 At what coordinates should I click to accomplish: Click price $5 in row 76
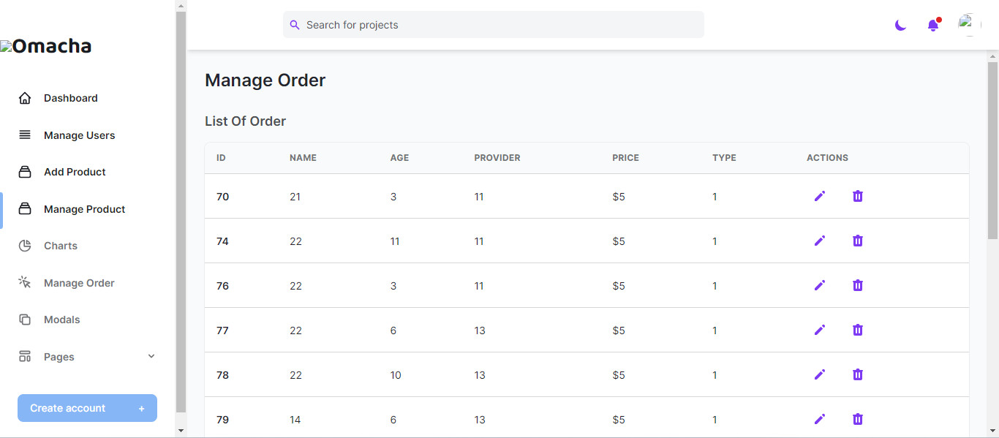click(x=619, y=286)
